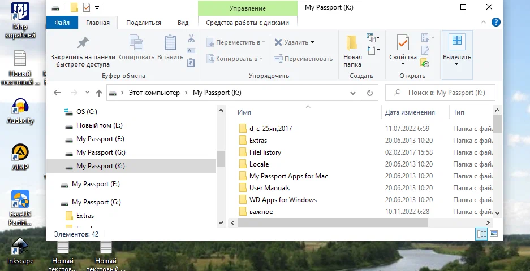This screenshot has width=530, height=271.
Task: Go back with the left arrow
Action: (57, 93)
